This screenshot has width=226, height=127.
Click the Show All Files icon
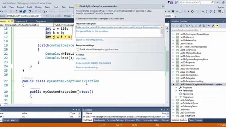204,26
